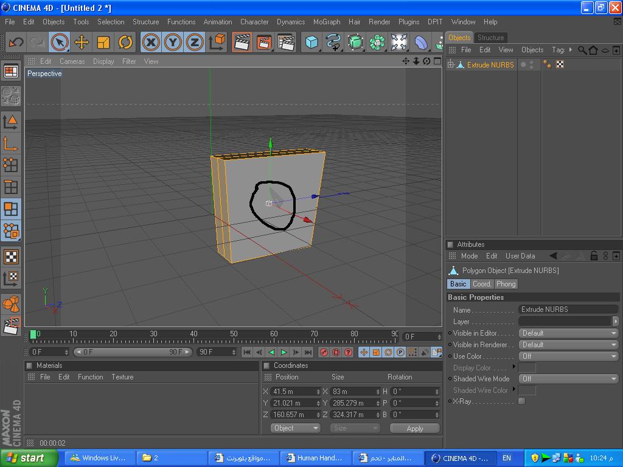This screenshot has width=623, height=467.
Task: Open the Visible in Renderer dropdown
Action: point(569,345)
